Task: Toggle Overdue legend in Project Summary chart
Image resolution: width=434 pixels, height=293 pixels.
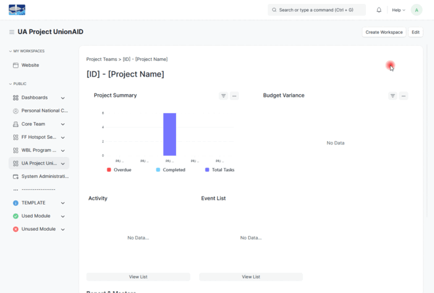Action: (118, 170)
